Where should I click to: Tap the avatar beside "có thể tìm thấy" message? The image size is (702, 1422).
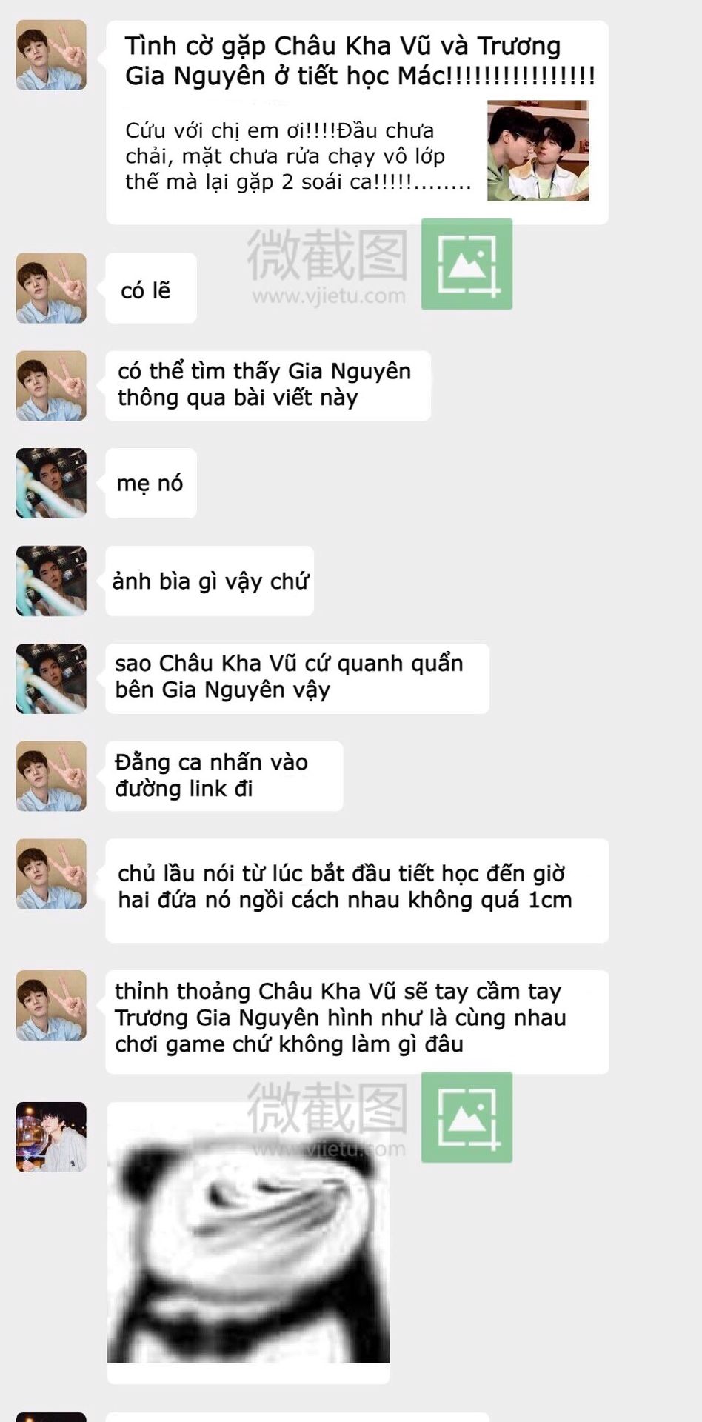point(51,386)
